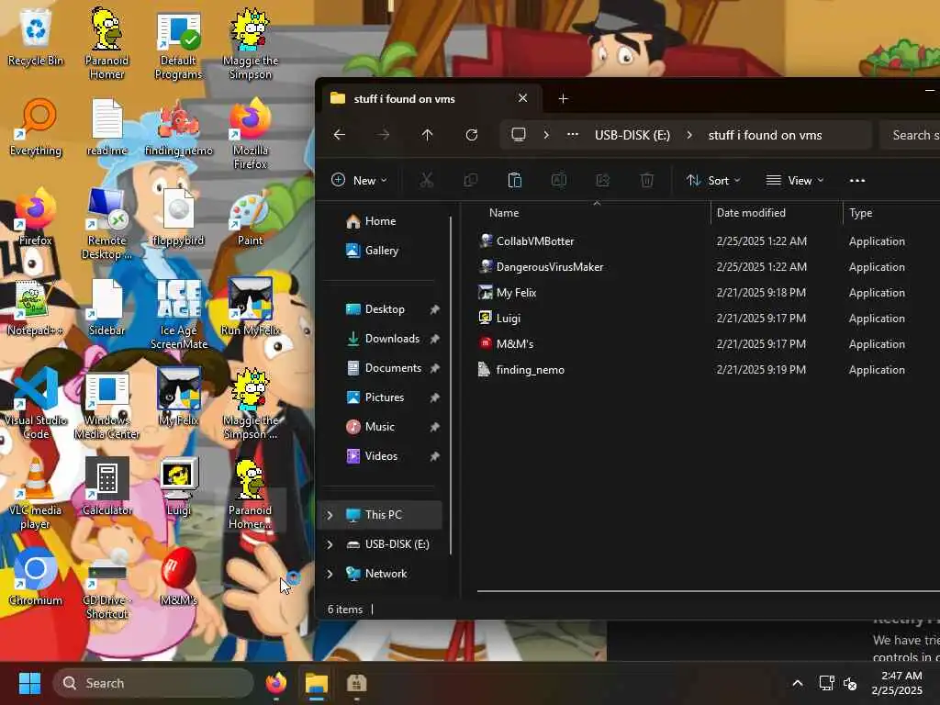Launch the Everything search desktop icon
Viewport: 940px width, 705px height.
[36, 128]
